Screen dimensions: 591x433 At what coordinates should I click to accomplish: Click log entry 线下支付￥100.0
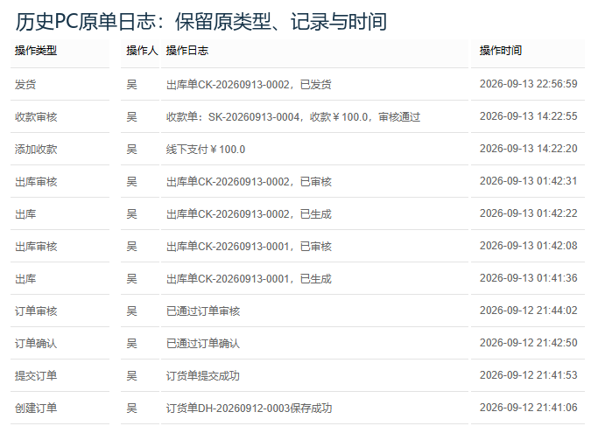(x=206, y=149)
